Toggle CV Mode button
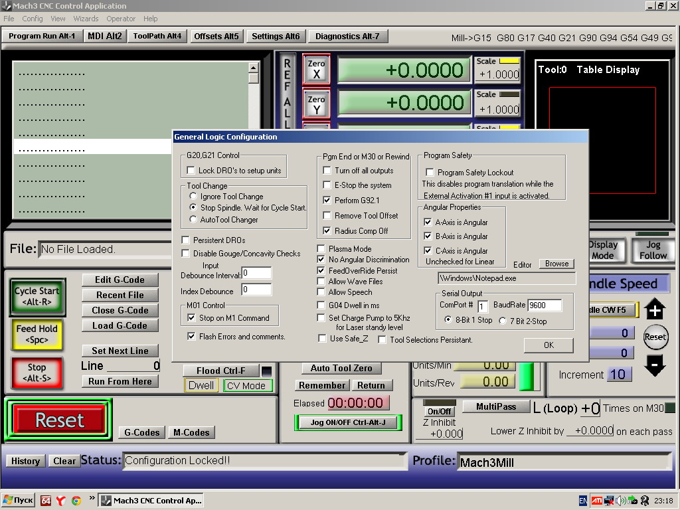Image resolution: width=680 pixels, height=510 pixels. pyautogui.click(x=248, y=386)
